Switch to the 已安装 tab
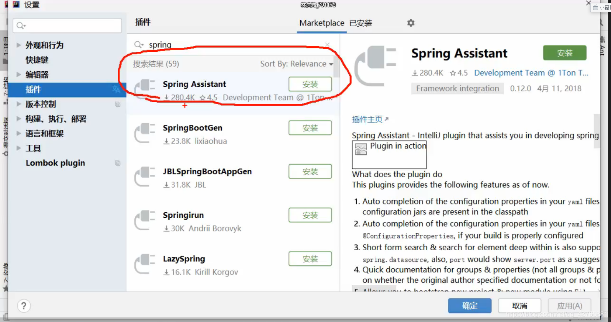The width and height of the screenshot is (611, 322). point(360,23)
